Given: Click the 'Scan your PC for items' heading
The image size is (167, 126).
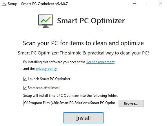Looking at the screenshot, I should pos(83,43).
